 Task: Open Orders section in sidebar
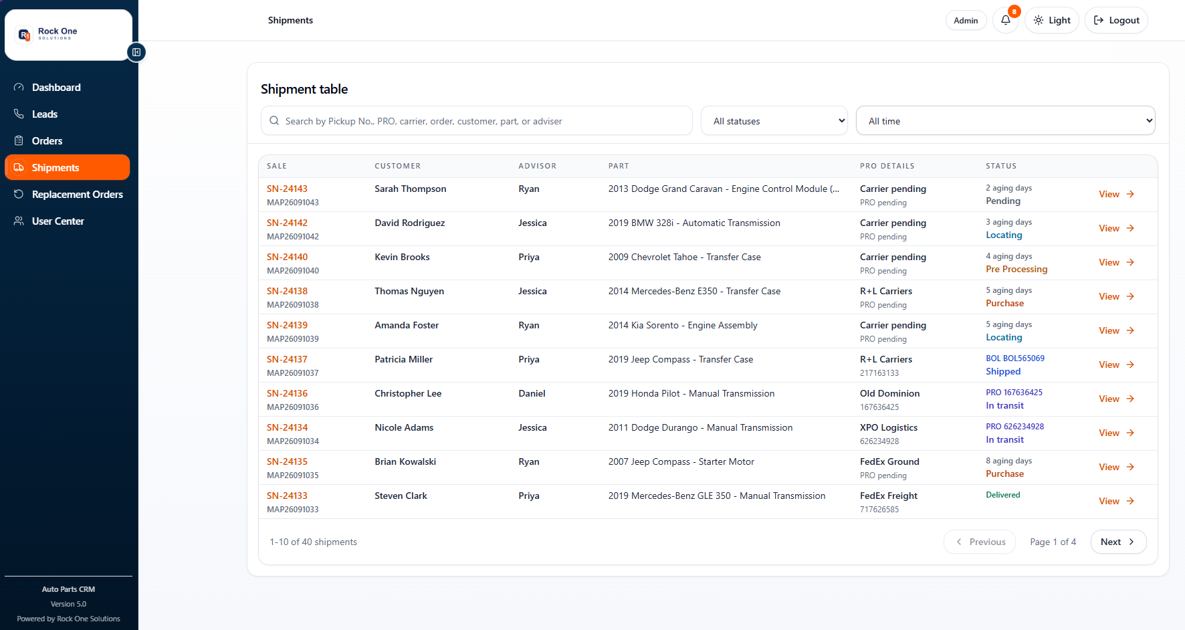67,141
